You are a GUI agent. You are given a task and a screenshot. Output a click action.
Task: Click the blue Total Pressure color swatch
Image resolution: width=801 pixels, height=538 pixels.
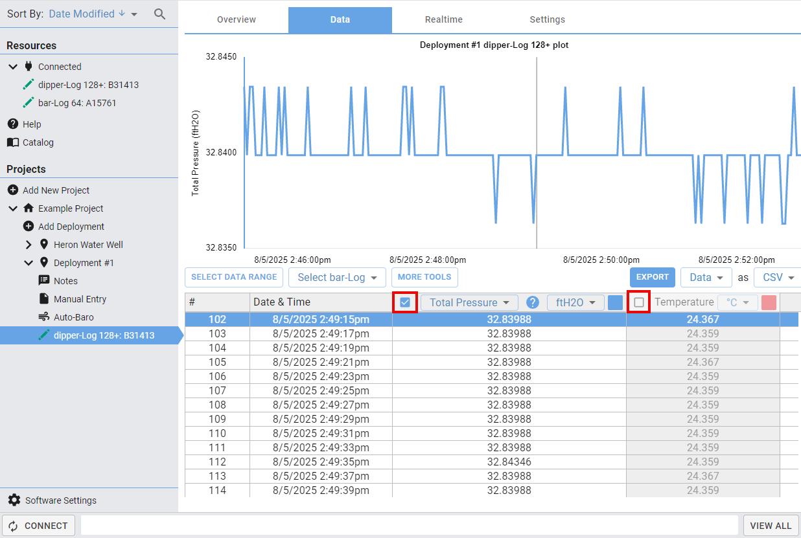tap(615, 302)
